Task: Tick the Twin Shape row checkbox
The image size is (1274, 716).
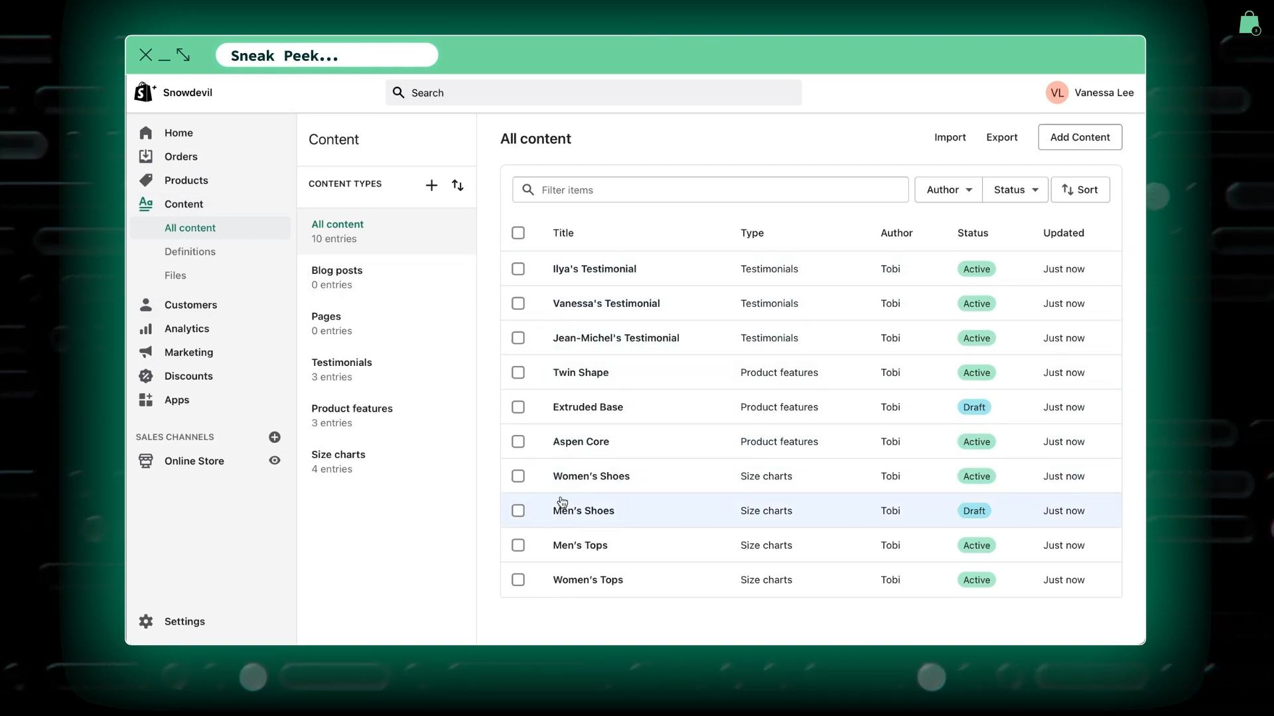Action: point(518,373)
